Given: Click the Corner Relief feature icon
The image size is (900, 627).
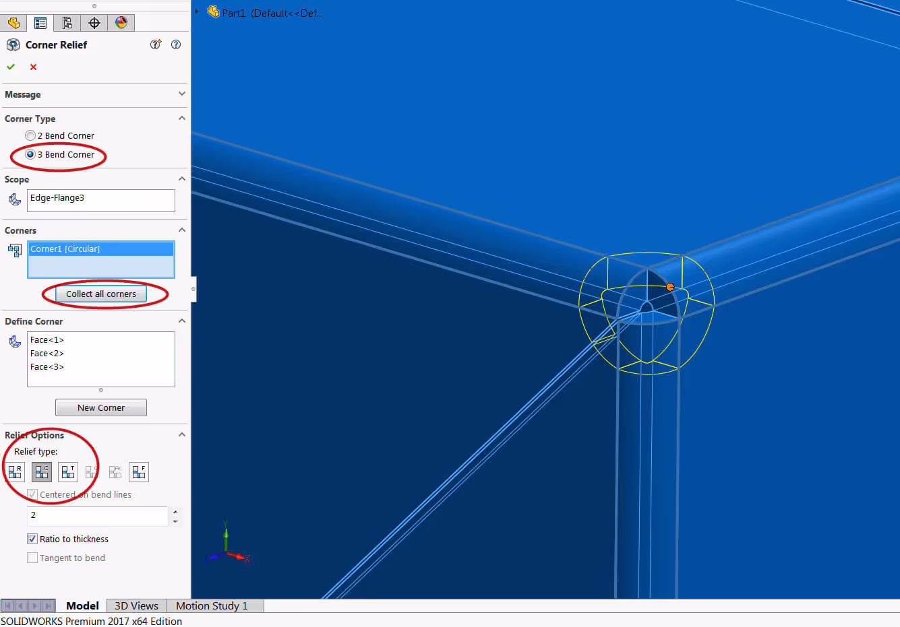Looking at the screenshot, I should pos(13,45).
